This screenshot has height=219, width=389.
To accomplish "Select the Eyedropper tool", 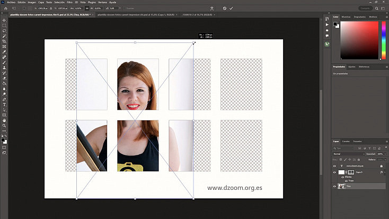I will 4,52.
